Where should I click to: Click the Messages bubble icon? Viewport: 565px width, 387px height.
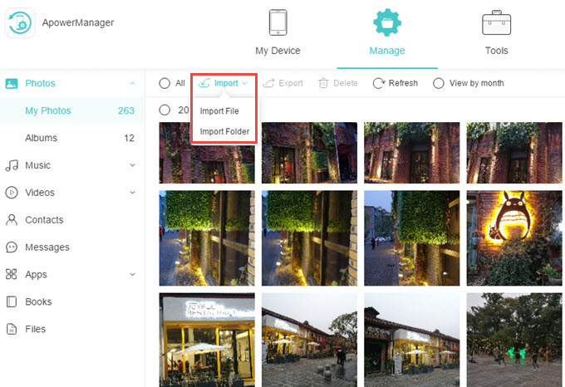tap(12, 247)
